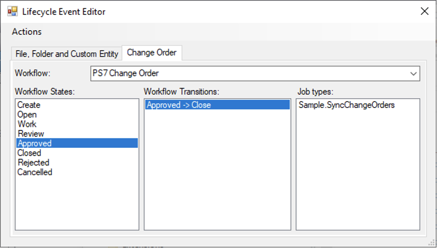The image size is (437, 248).
Task: Select the Change Order tab
Action: [x=152, y=53]
